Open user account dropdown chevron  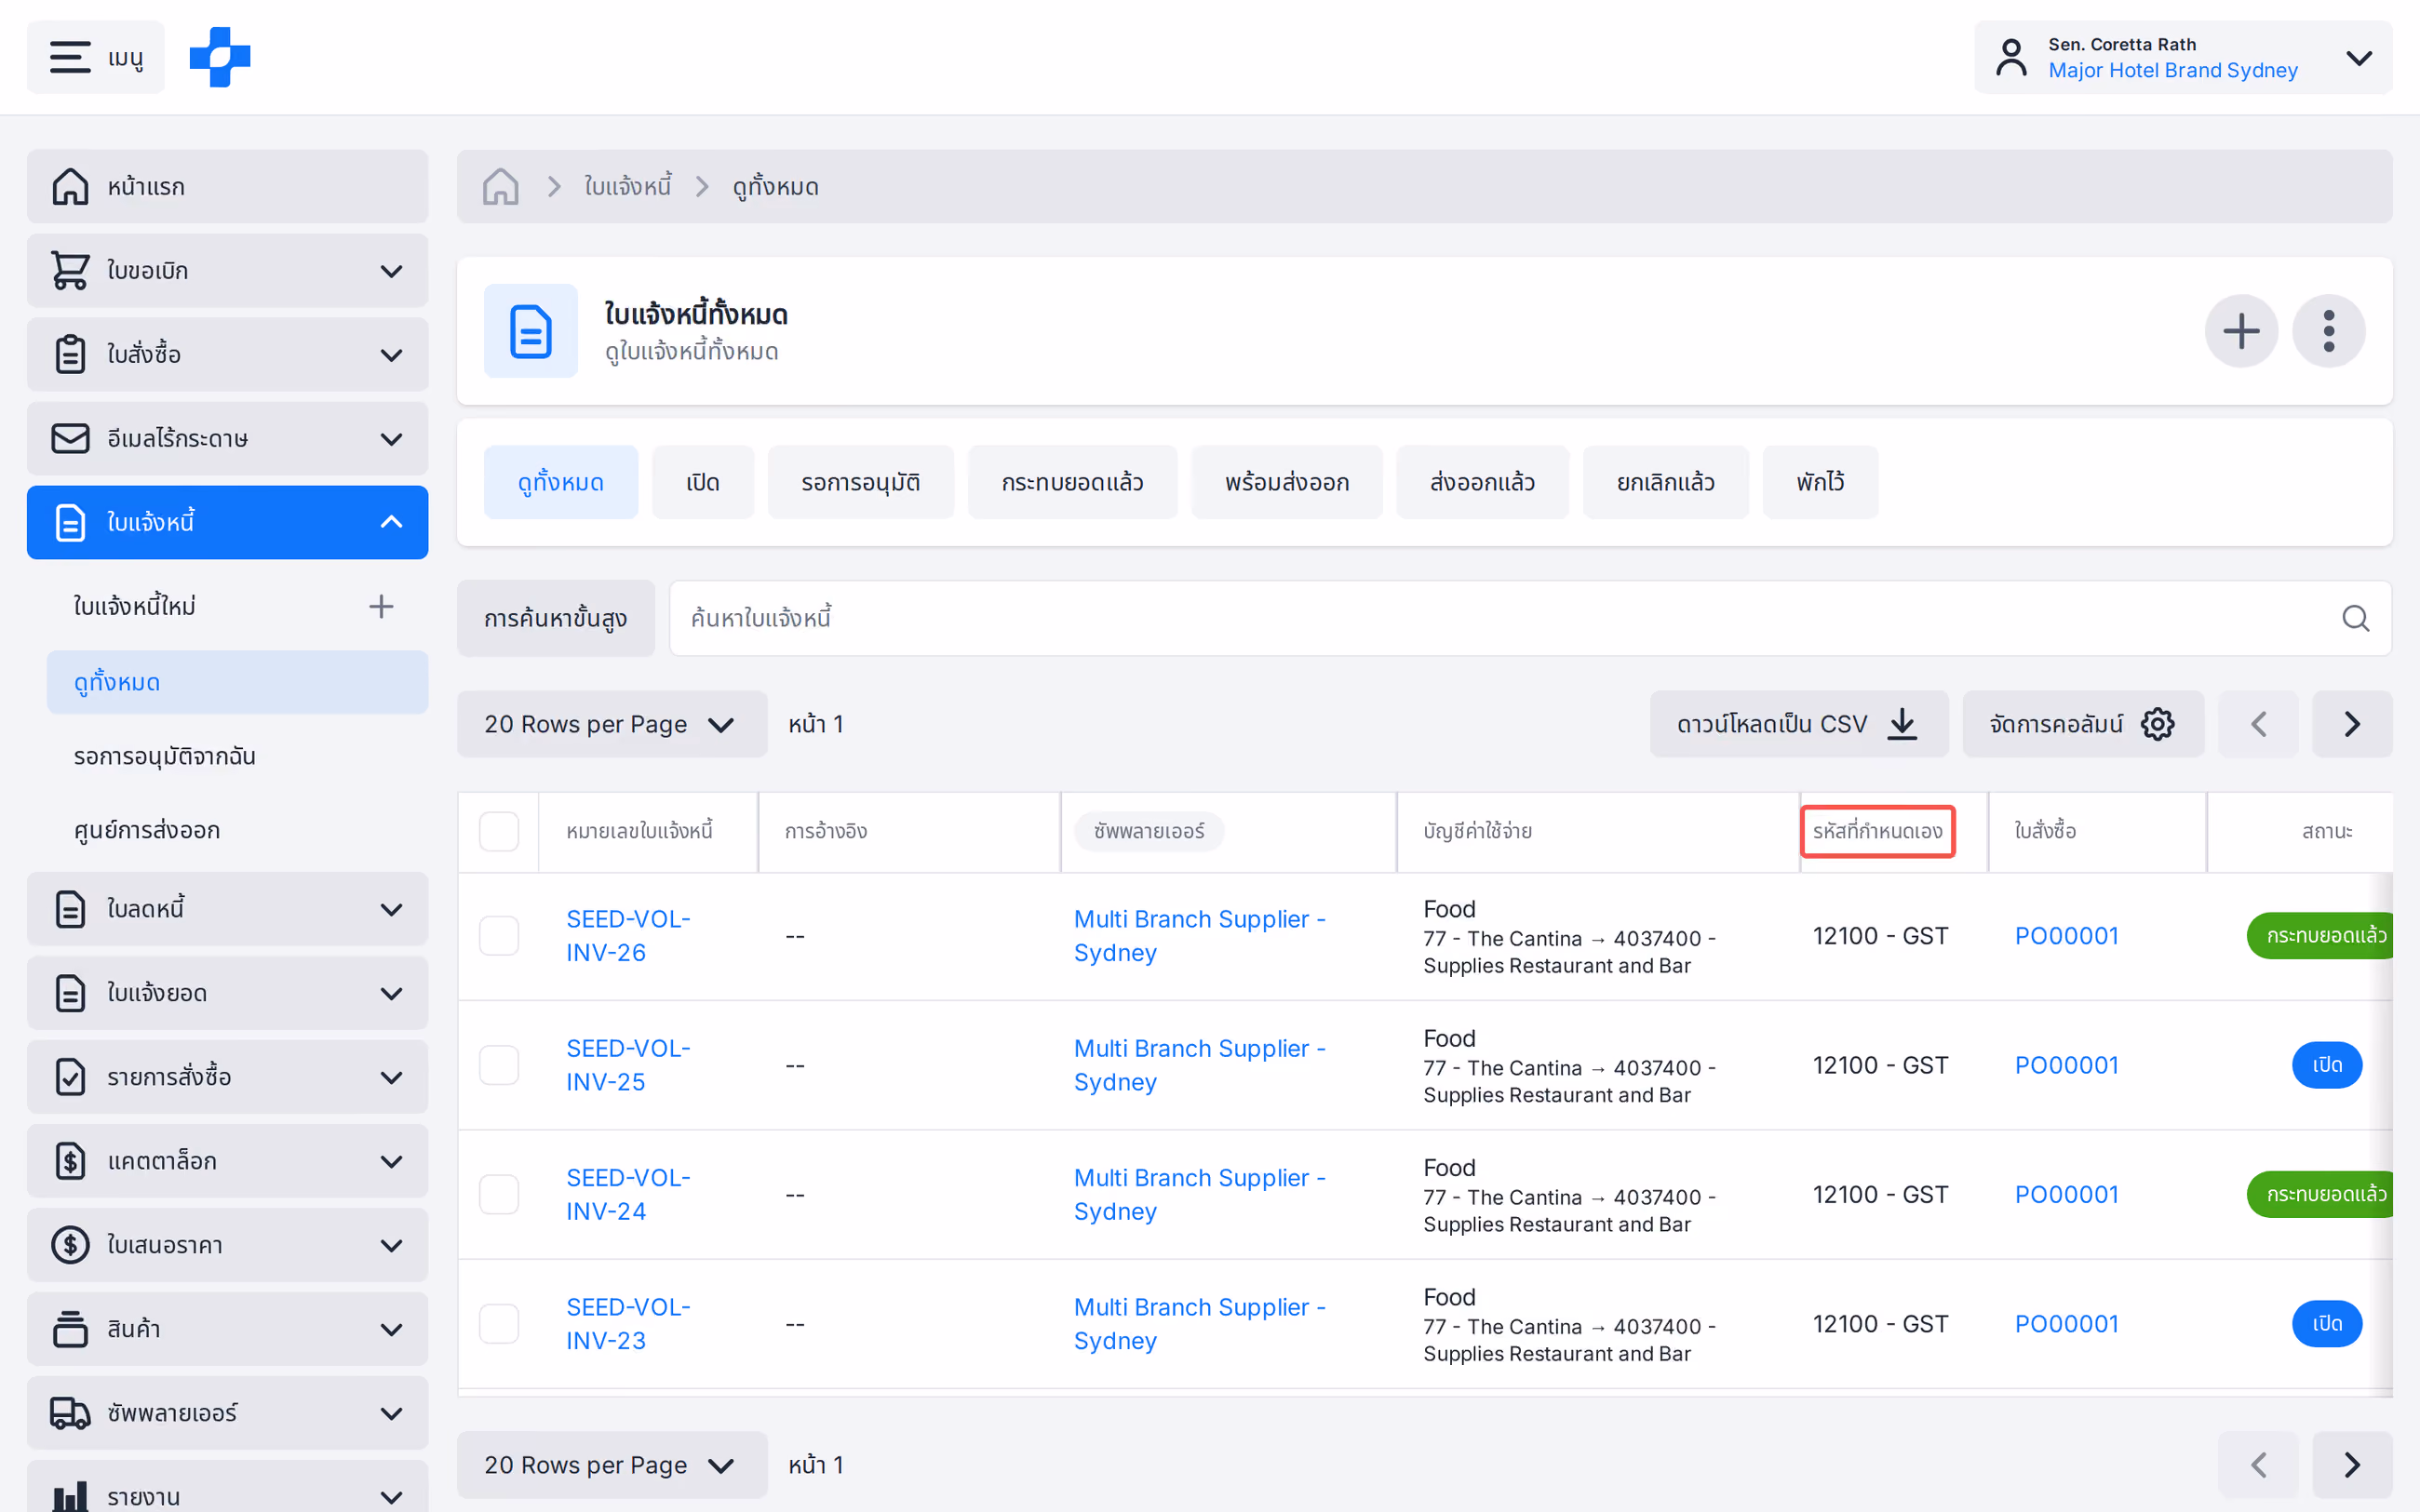point(2359,57)
